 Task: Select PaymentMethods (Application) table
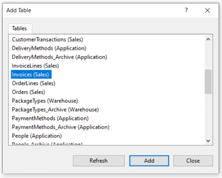point(50,118)
